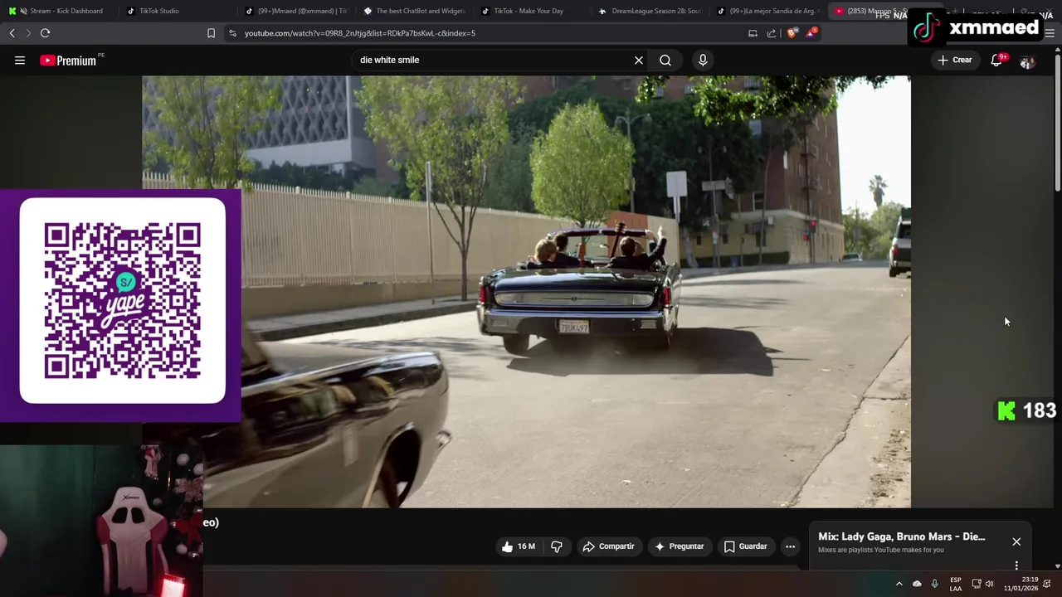Cast or install icon in address bar
The height and width of the screenshot is (597, 1062).
[753, 33]
